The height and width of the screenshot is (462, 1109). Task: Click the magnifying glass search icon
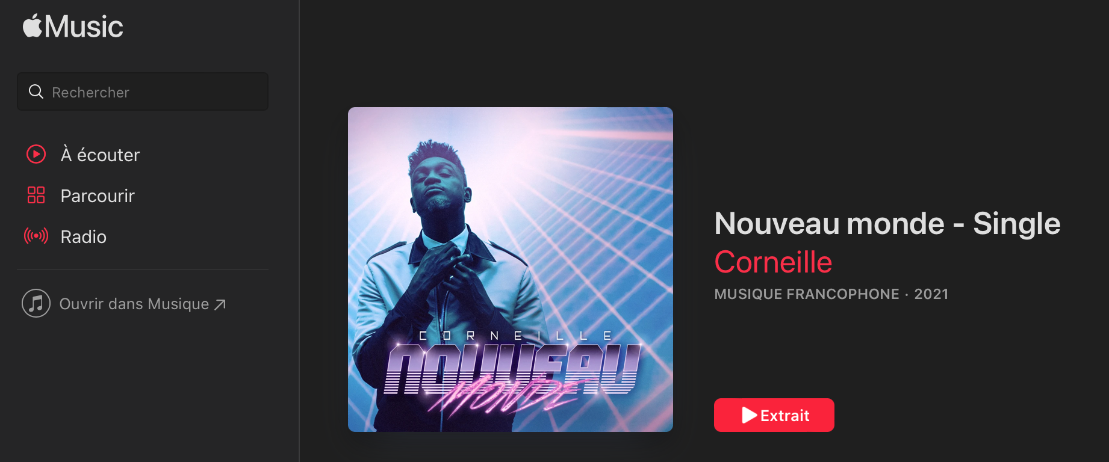pos(36,91)
